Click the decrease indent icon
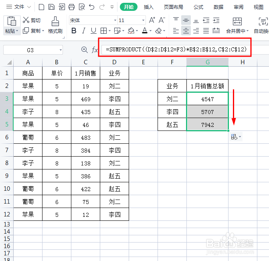The width and height of the screenshot is (269, 261). (x=206, y=20)
